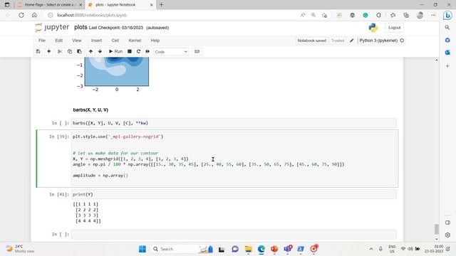Image resolution: width=456 pixels, height=256 pixels.
Task: Click the Logout button
Action: pos(394,28)
